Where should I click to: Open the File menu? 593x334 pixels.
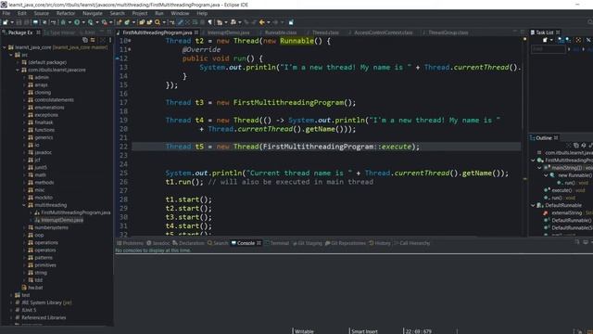[x=6, y=13]
